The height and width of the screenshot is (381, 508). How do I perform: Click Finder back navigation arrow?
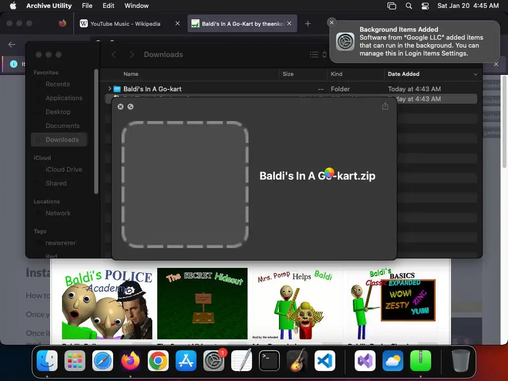(114, 55)
